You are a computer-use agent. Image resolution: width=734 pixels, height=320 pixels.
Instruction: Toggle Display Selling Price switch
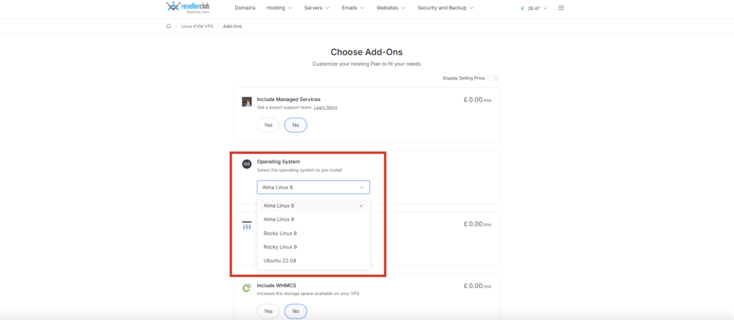point(493,78)
